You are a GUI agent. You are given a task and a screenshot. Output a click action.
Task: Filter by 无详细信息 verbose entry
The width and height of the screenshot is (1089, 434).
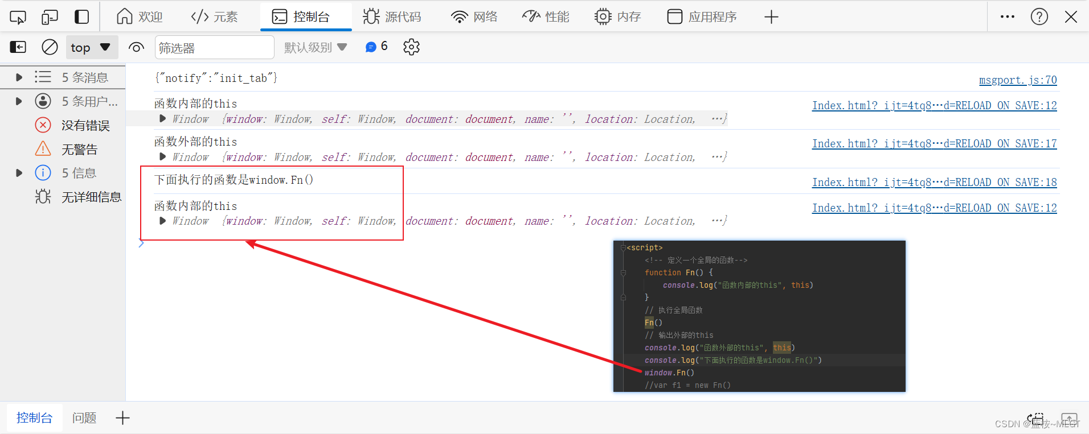tap(63, 197)
